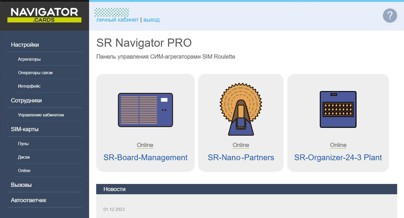This screenshot has width=404, height=218.
Task: Open Агрегаторы in the sidebar
Action: [29, 59]
